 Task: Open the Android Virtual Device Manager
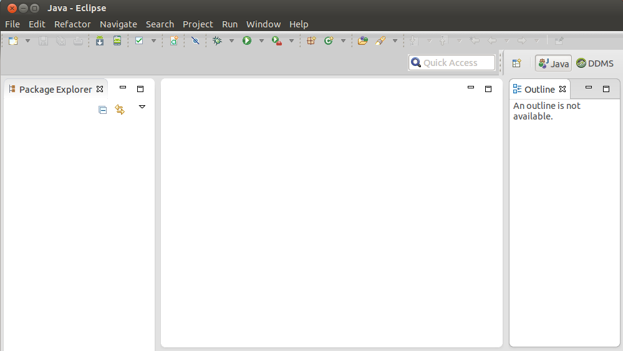(117, 40)
